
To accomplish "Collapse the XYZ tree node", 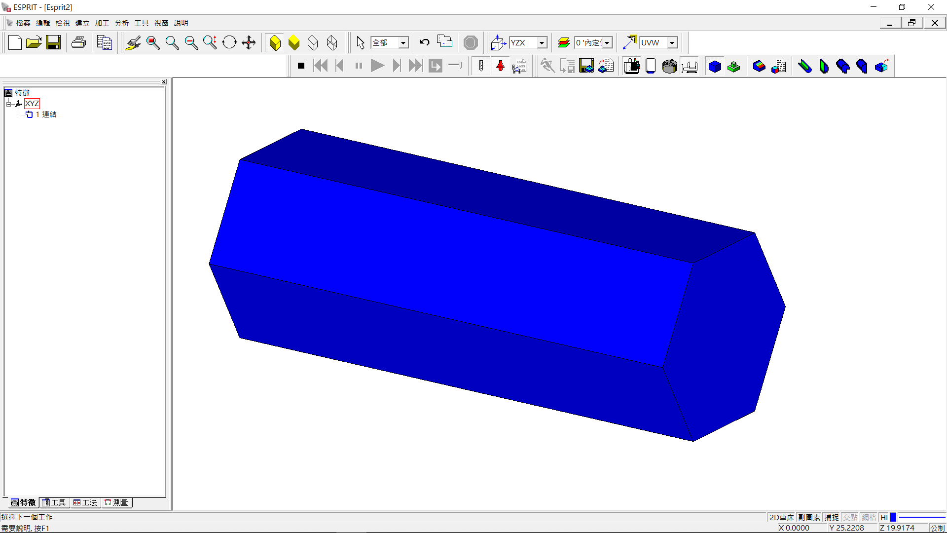I will pos(8,104).
